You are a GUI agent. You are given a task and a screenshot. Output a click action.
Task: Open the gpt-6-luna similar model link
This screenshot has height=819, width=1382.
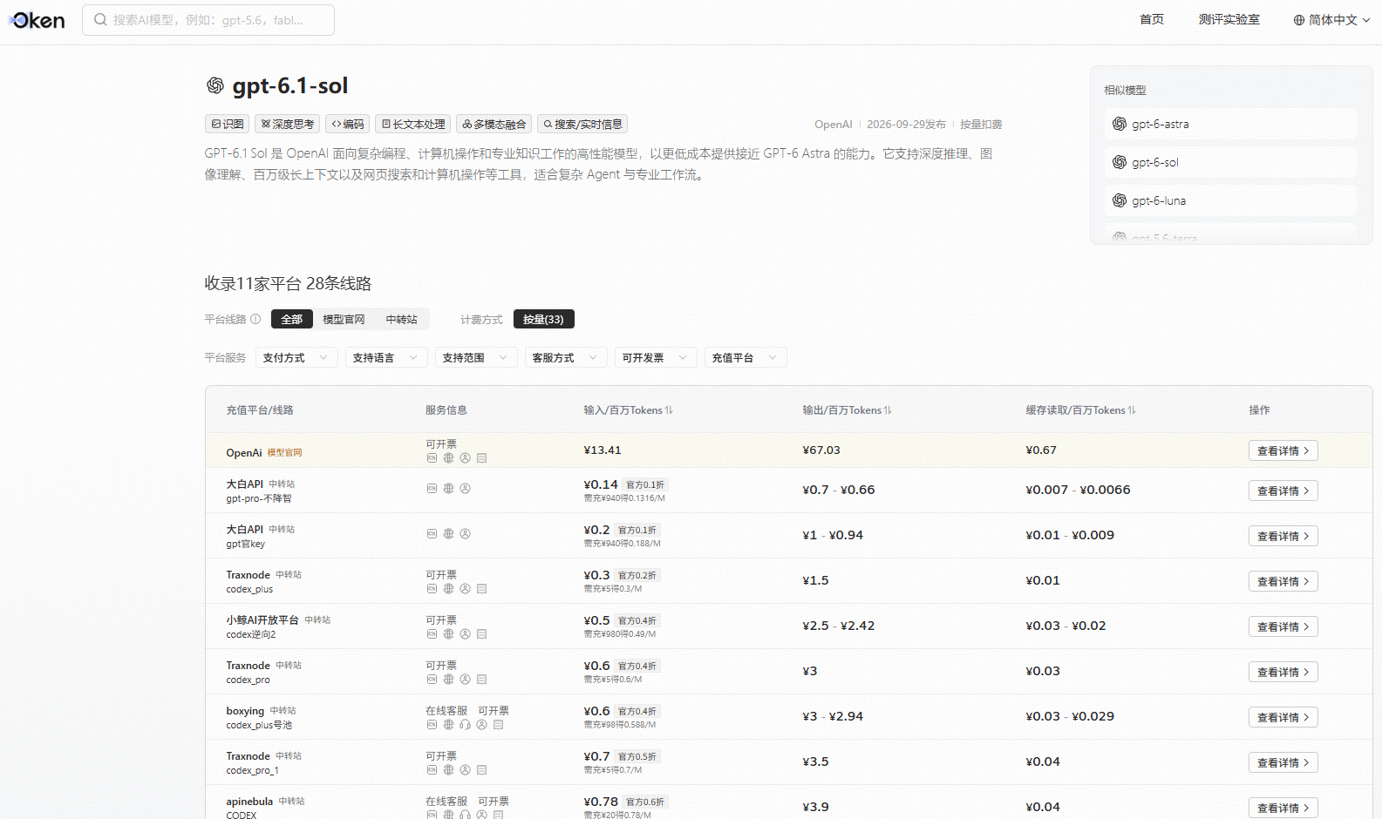click(x=1230, y=200)
